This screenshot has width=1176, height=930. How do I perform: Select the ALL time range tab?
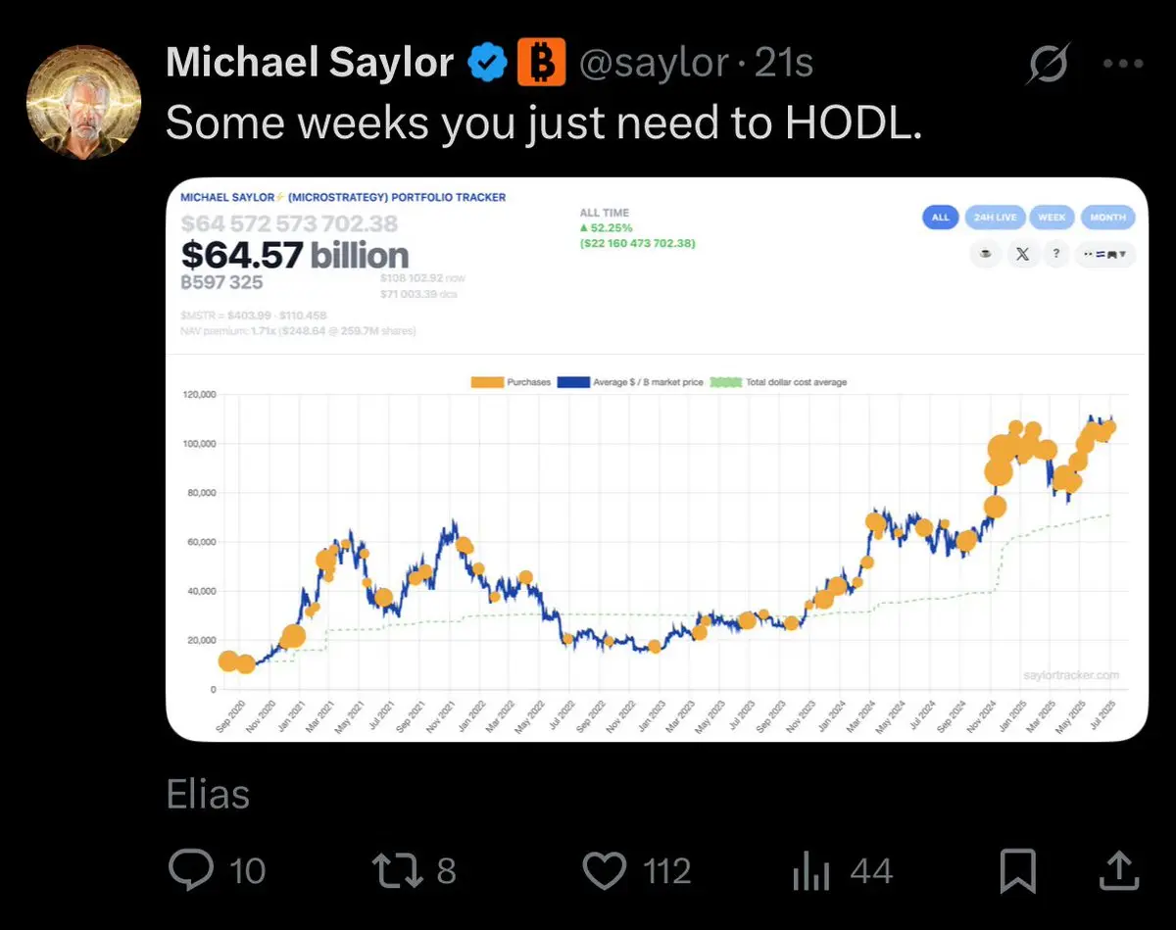pos(940,217)
